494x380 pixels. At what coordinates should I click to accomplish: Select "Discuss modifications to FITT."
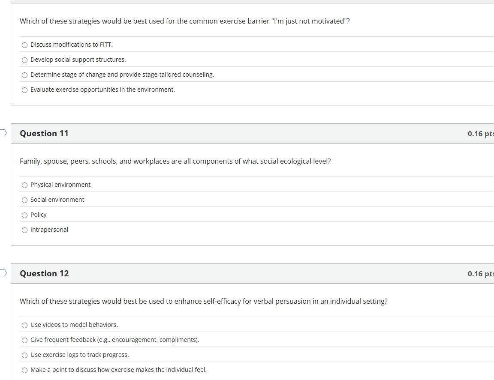pos(24,45)
